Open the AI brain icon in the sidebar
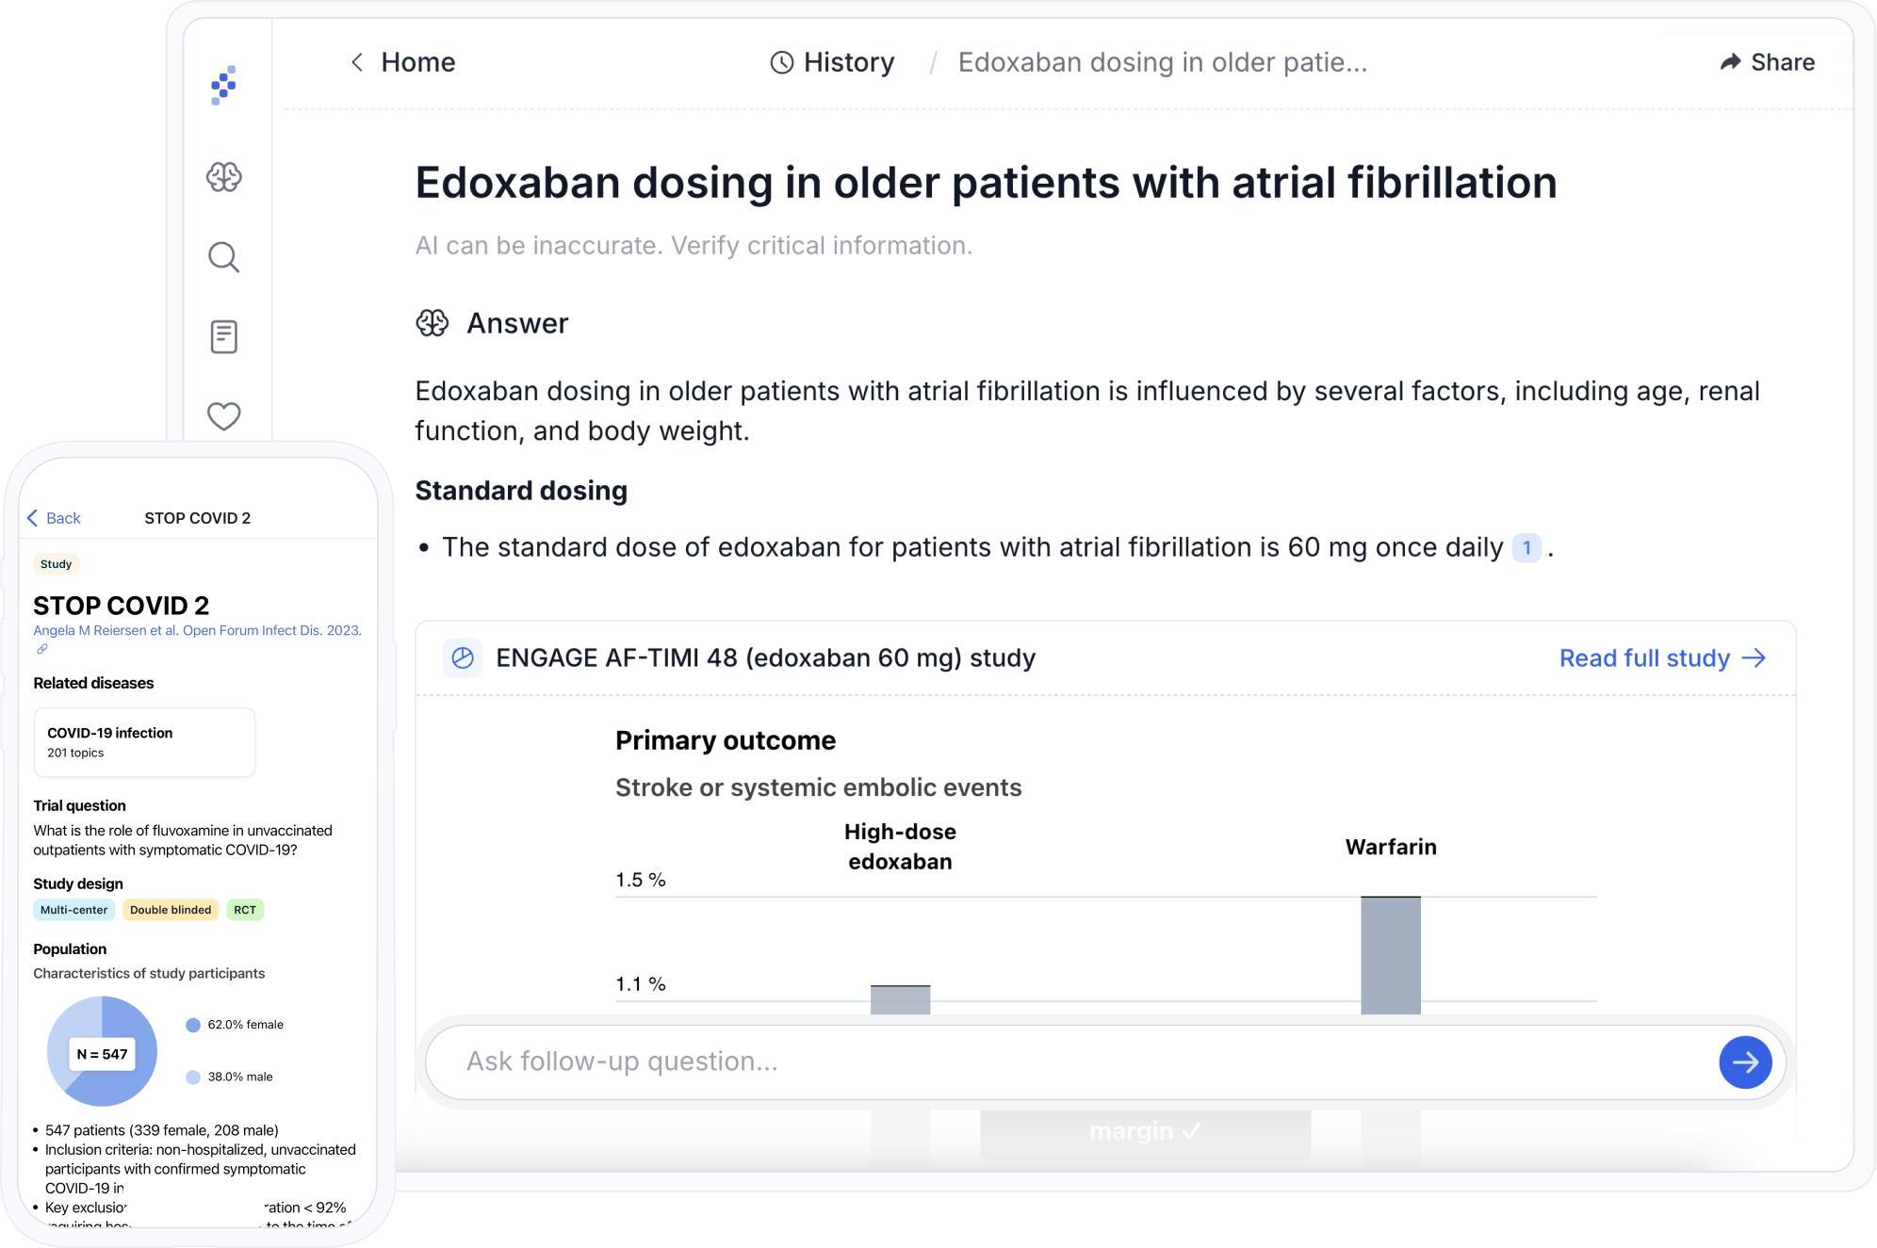 click(223, 176)
